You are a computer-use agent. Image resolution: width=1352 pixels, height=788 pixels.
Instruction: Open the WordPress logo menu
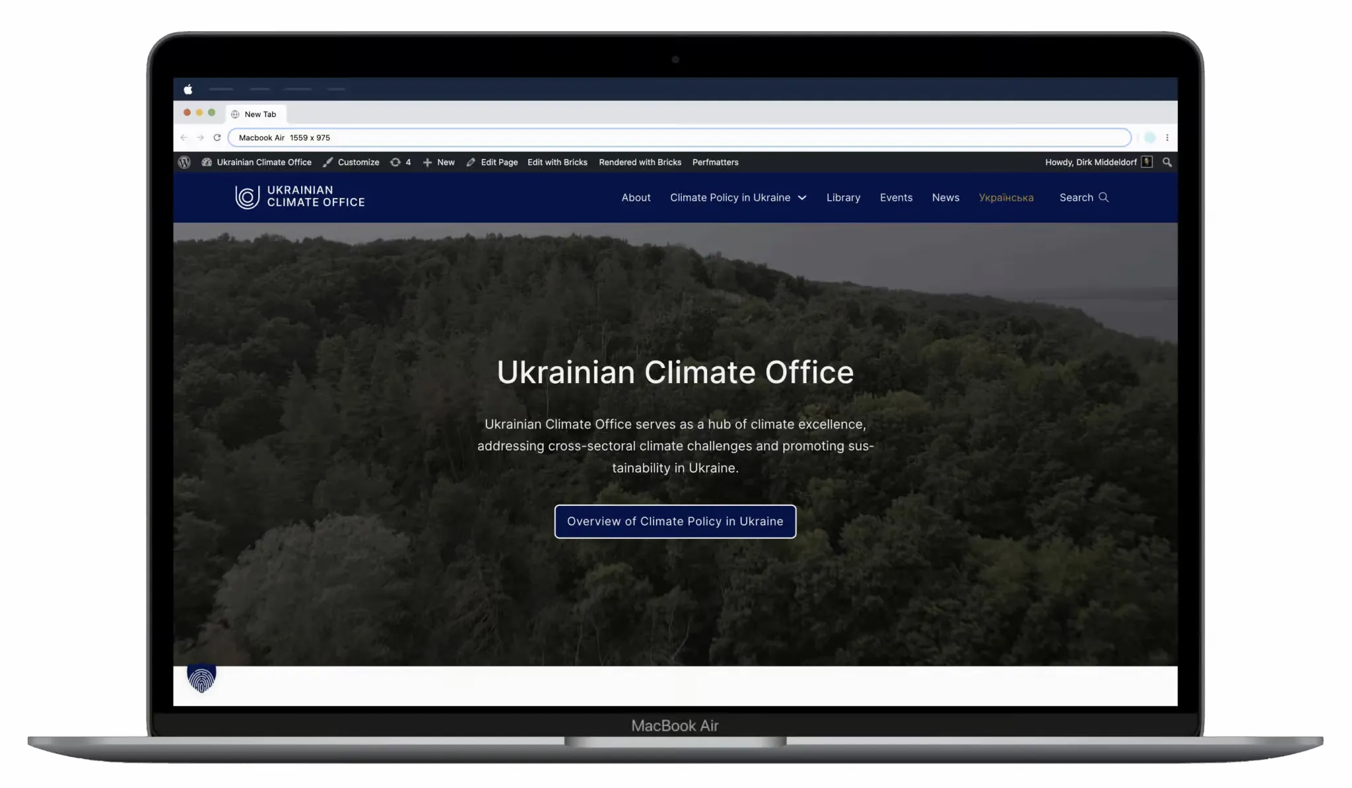184,162
